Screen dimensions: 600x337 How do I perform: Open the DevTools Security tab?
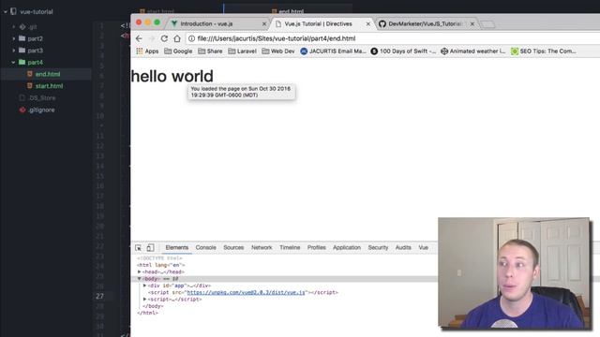point(378,247)
